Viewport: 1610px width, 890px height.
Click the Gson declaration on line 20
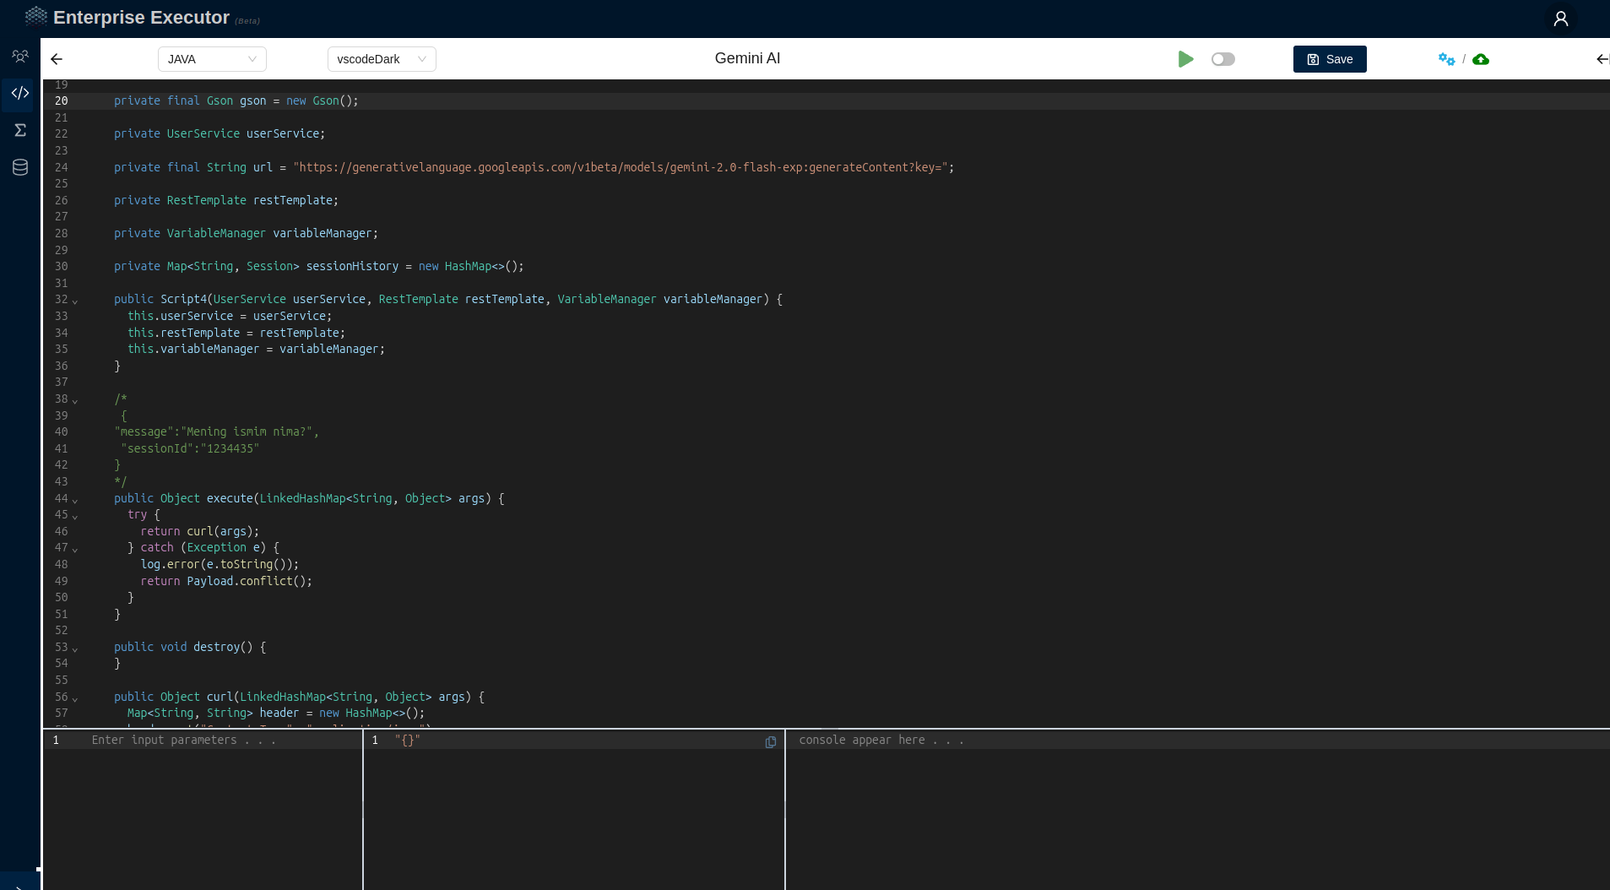[x=236, y=100]
